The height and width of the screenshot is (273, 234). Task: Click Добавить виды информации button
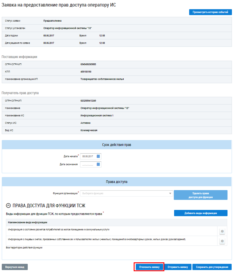click(201, 213)
